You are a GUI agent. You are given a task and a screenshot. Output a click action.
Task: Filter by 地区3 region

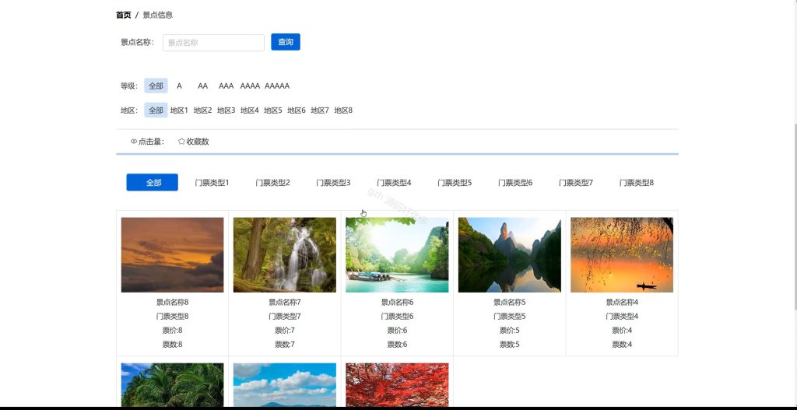pyautogui.click(x=226, y=110)
